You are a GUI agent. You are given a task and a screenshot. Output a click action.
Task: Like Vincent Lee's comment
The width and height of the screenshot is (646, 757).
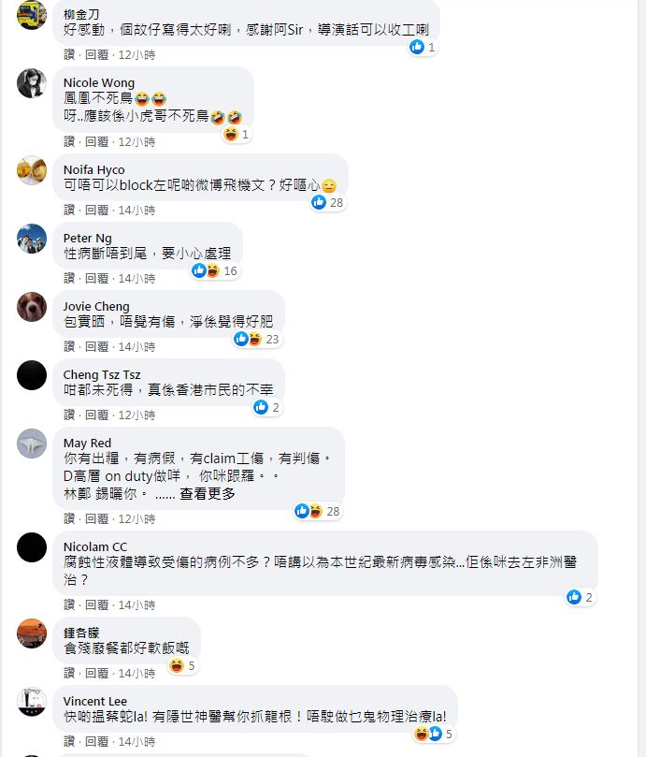69,741
